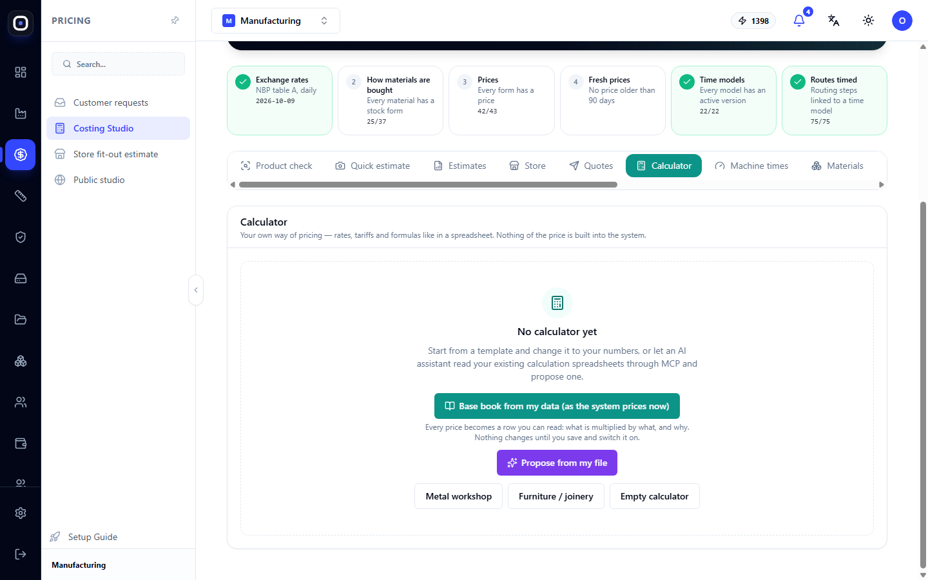Switch to the Machine times tab

(x=751, y=166)
